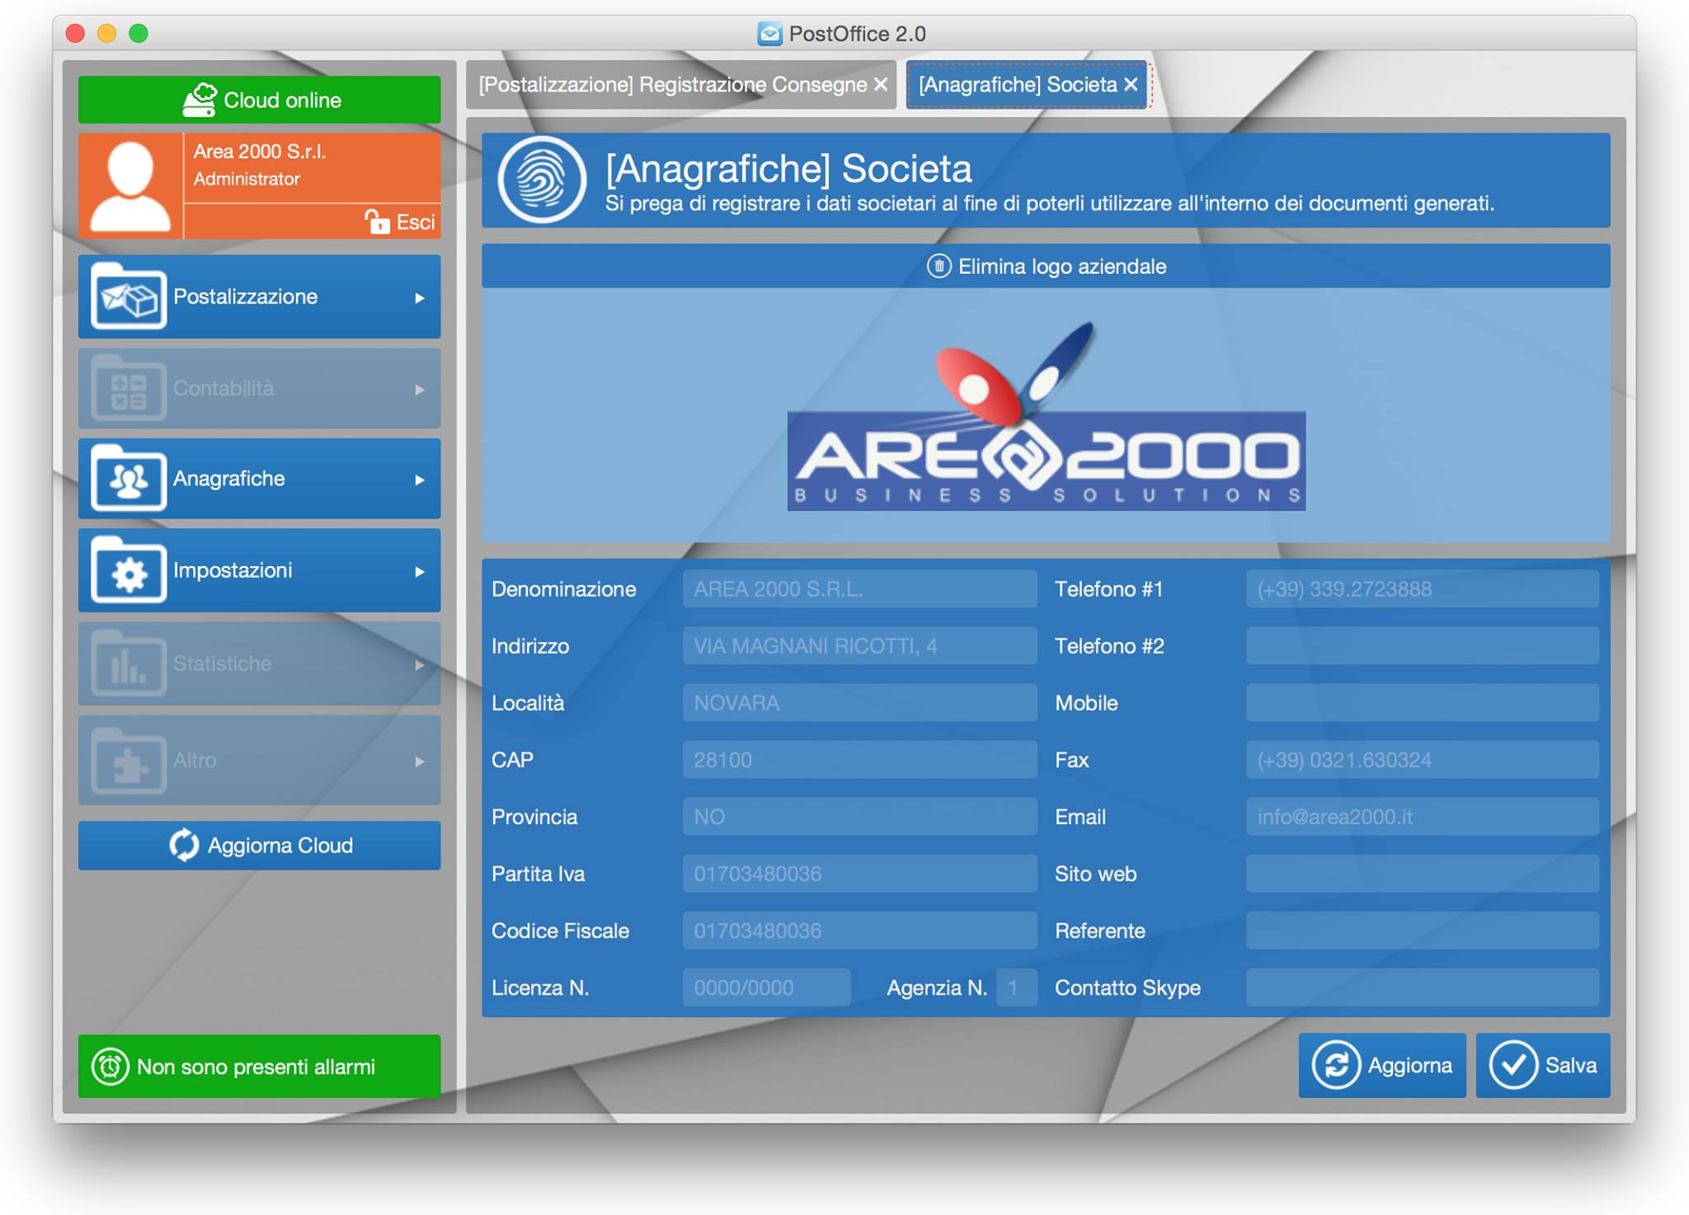Click the Mobile input field

pos(1423,703)
